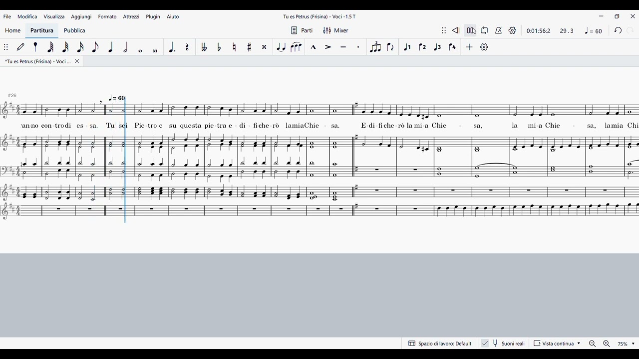Toggle the input by pitch pin icon

(x=35, y=47)
